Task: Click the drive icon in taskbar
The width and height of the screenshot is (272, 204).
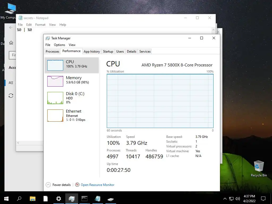Action: pyautogui.click(x=110, y=199)
